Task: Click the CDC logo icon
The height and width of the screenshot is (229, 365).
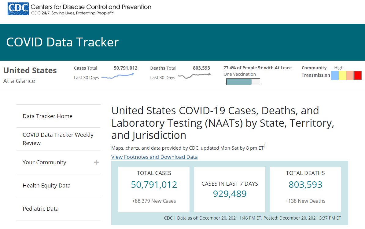Action: point(18,9)
